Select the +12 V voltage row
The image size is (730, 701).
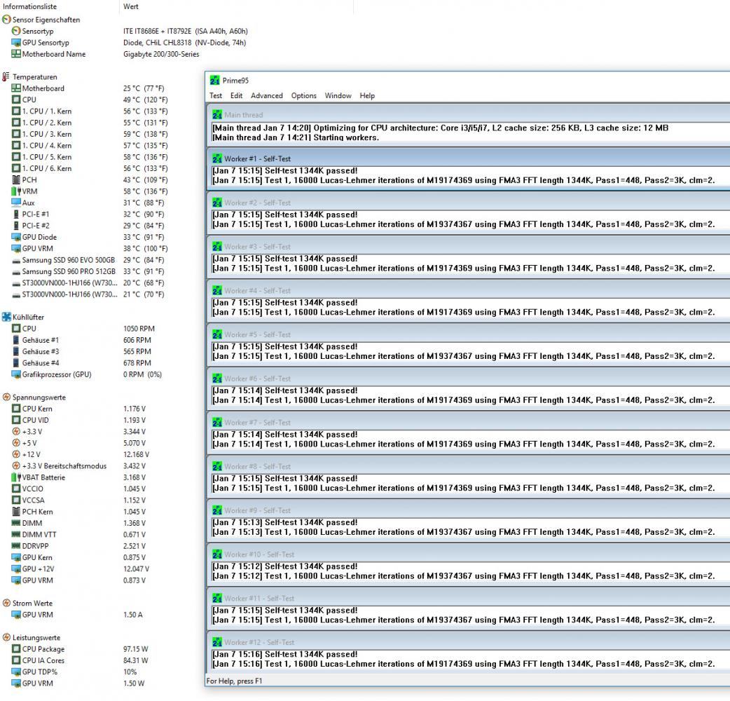click(x=81, y=455)
